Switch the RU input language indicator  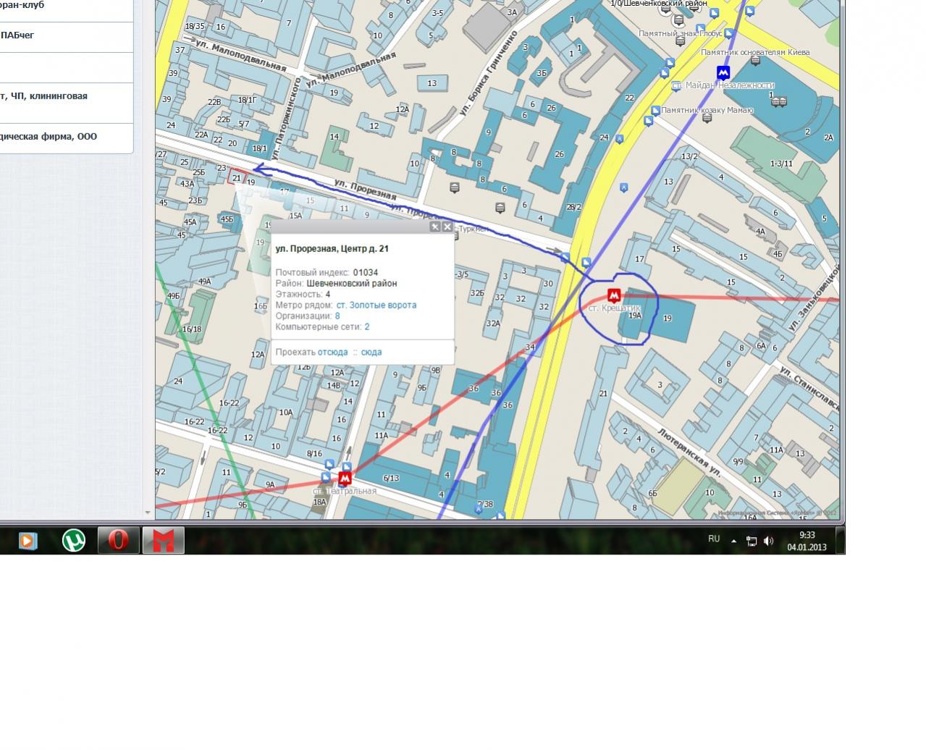tap(714, 539)
